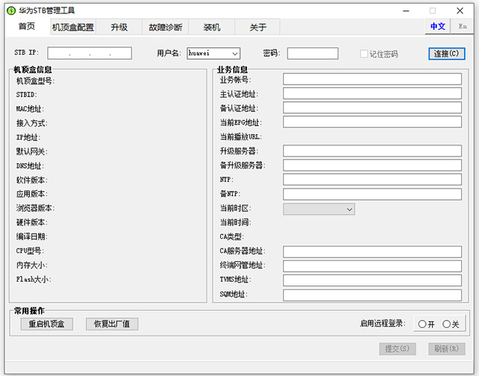479x376 pixels.
Task: Click the STB IP address field
Action: [90, 53]
